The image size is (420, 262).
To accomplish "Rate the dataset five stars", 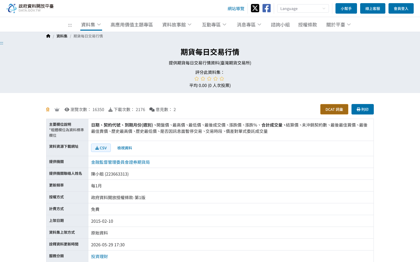I will pyautogui.click(x=222, y=79).
